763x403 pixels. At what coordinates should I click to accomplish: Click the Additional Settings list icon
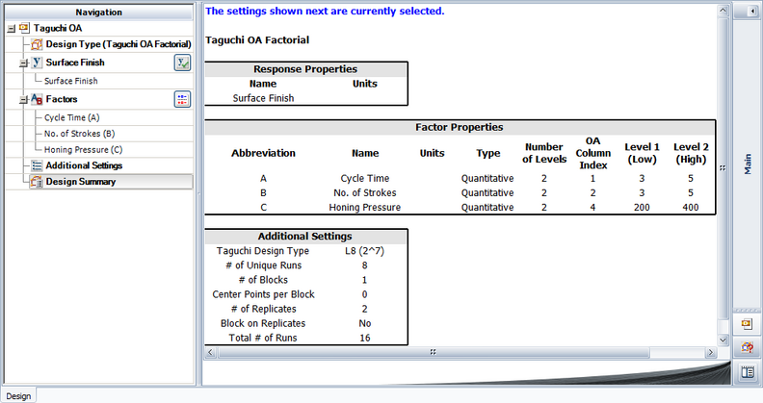click(x=37, y=165)
